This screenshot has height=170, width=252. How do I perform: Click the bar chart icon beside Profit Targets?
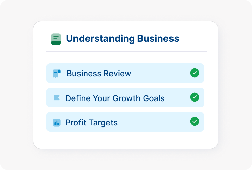click(57, 123)
